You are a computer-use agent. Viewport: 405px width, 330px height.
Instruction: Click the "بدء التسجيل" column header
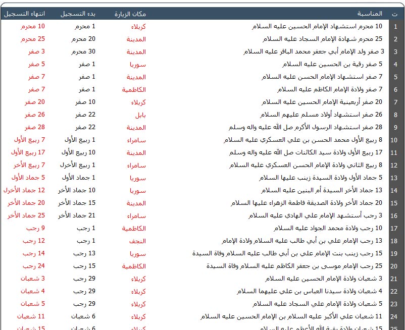tap(78, 14)
